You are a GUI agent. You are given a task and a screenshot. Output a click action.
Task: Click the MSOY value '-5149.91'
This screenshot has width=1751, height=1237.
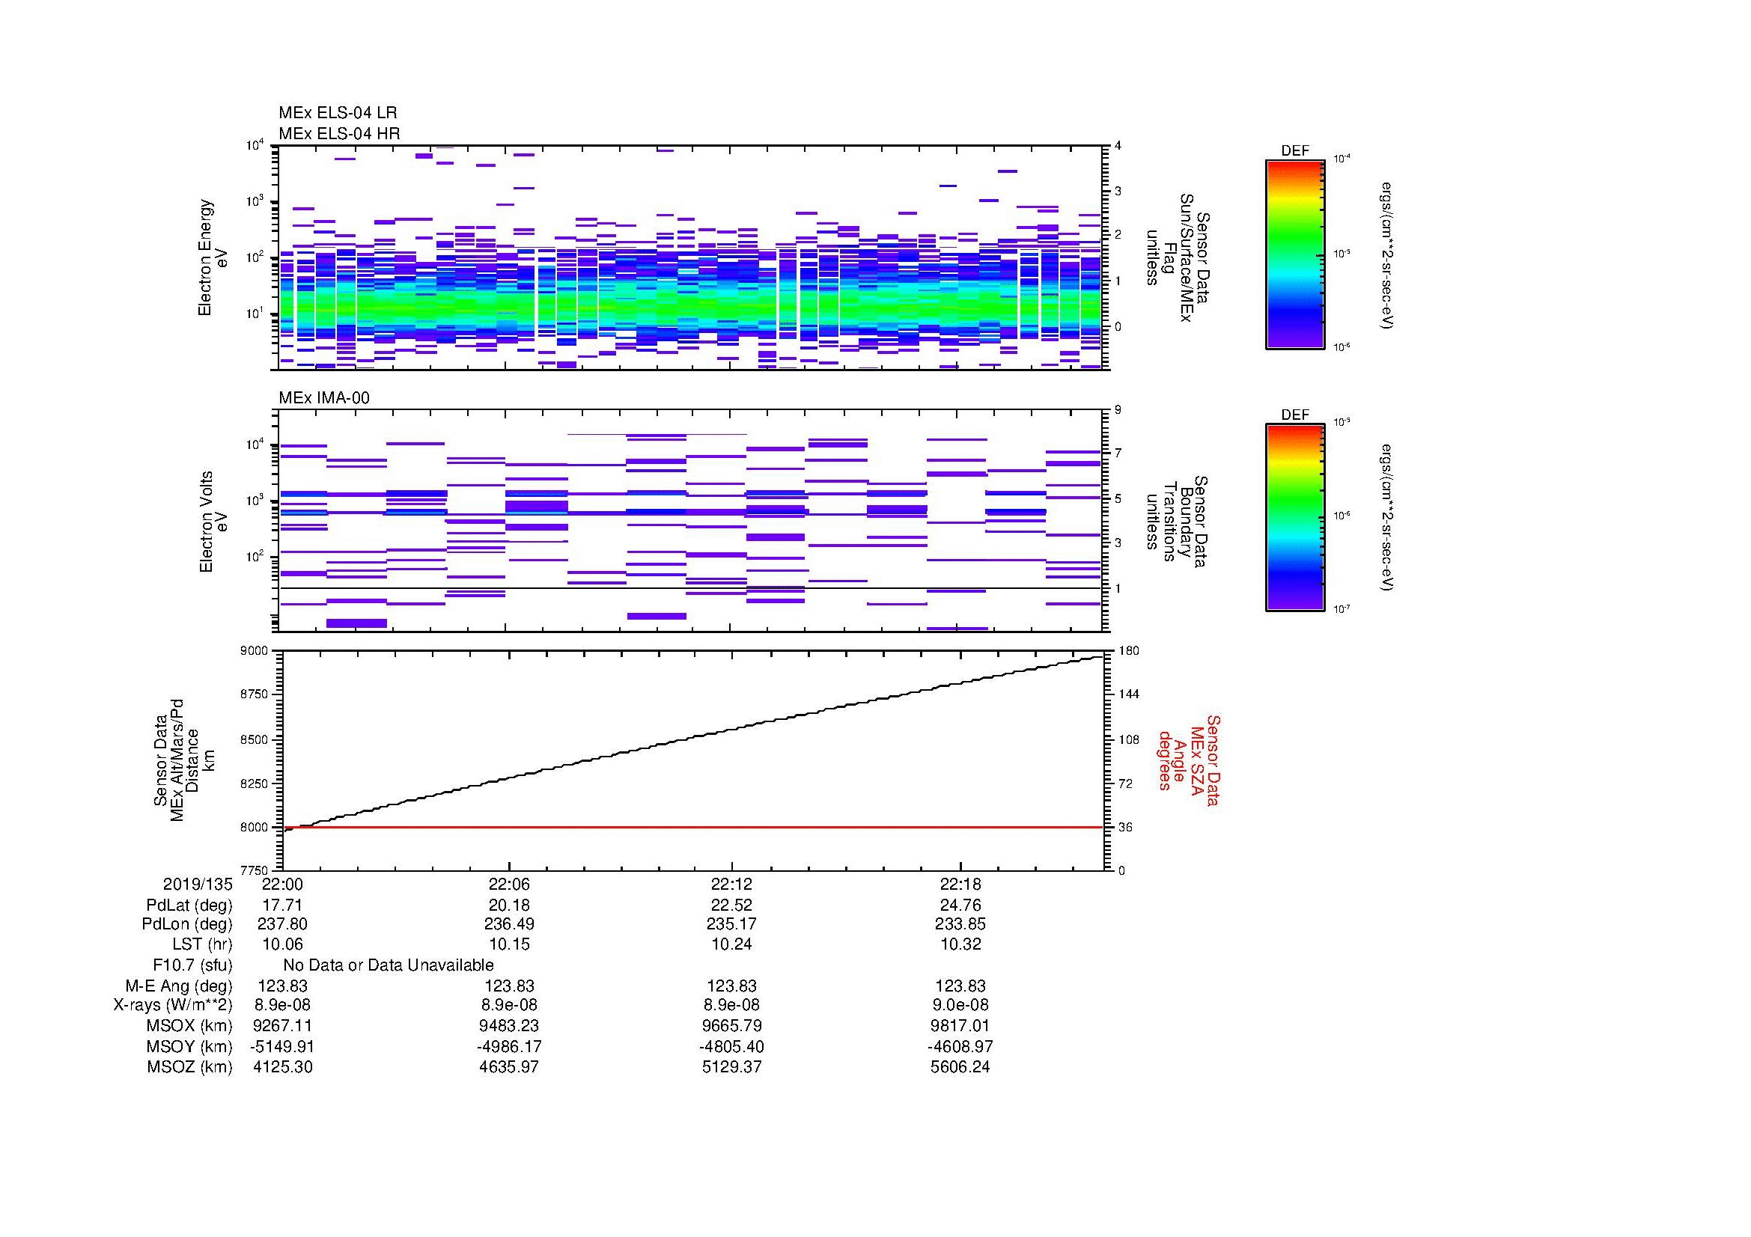tap(282, 1046)
